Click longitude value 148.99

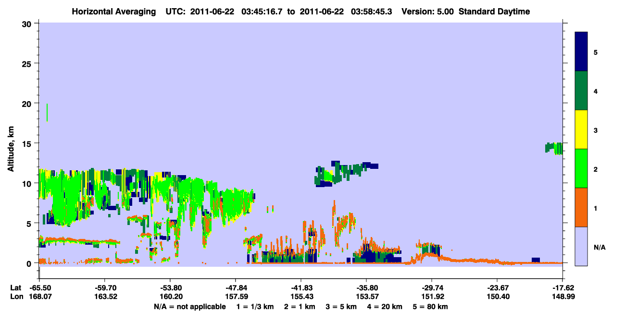pyautogui.click(x=562, y=297)
